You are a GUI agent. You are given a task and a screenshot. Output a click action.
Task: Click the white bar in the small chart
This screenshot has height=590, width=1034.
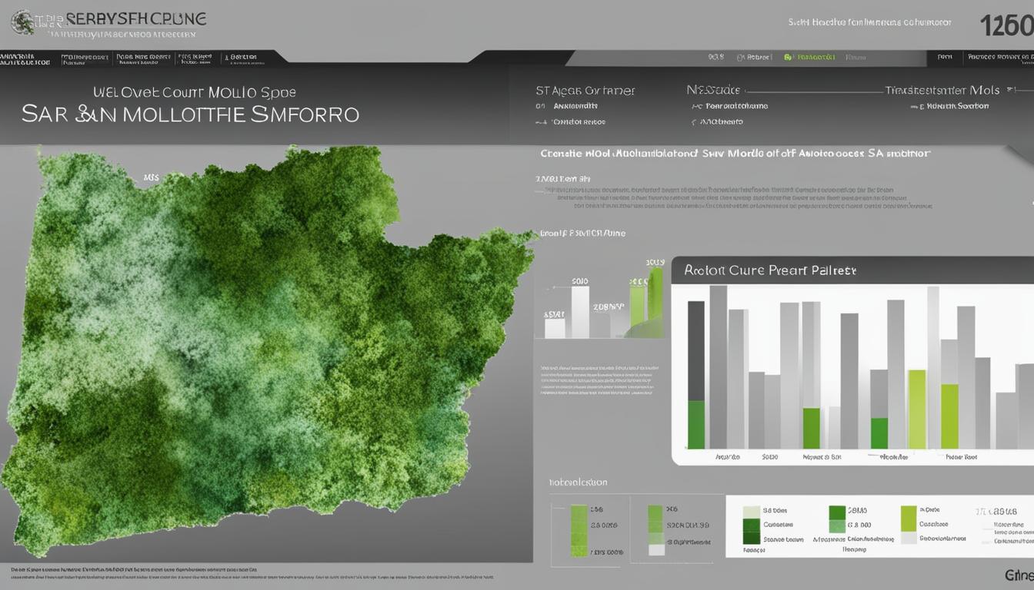coord(579,312)
